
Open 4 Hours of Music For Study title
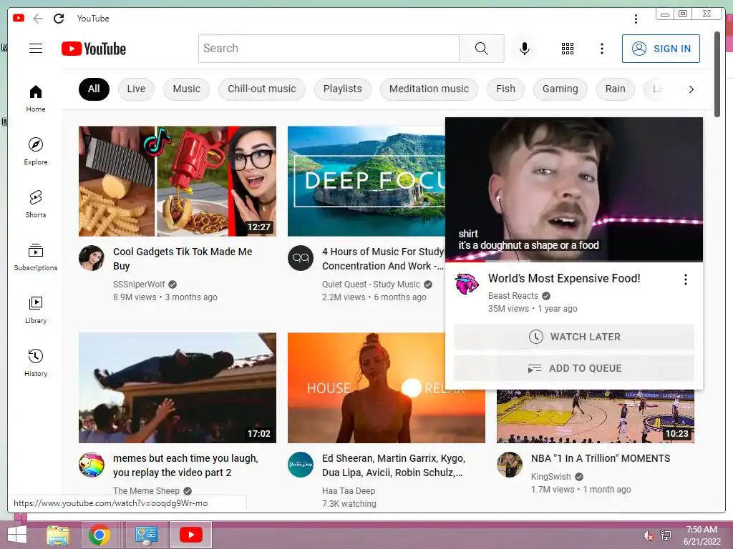384,259
